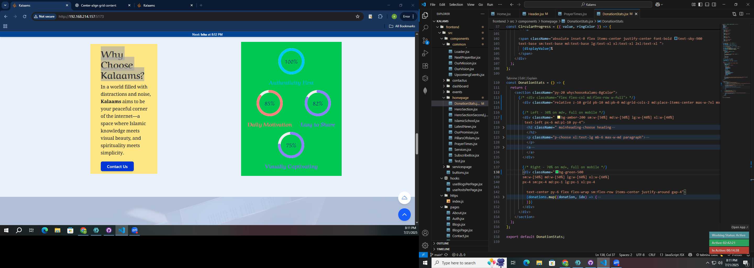Click the mosque icon floating button

pos(404,198)
